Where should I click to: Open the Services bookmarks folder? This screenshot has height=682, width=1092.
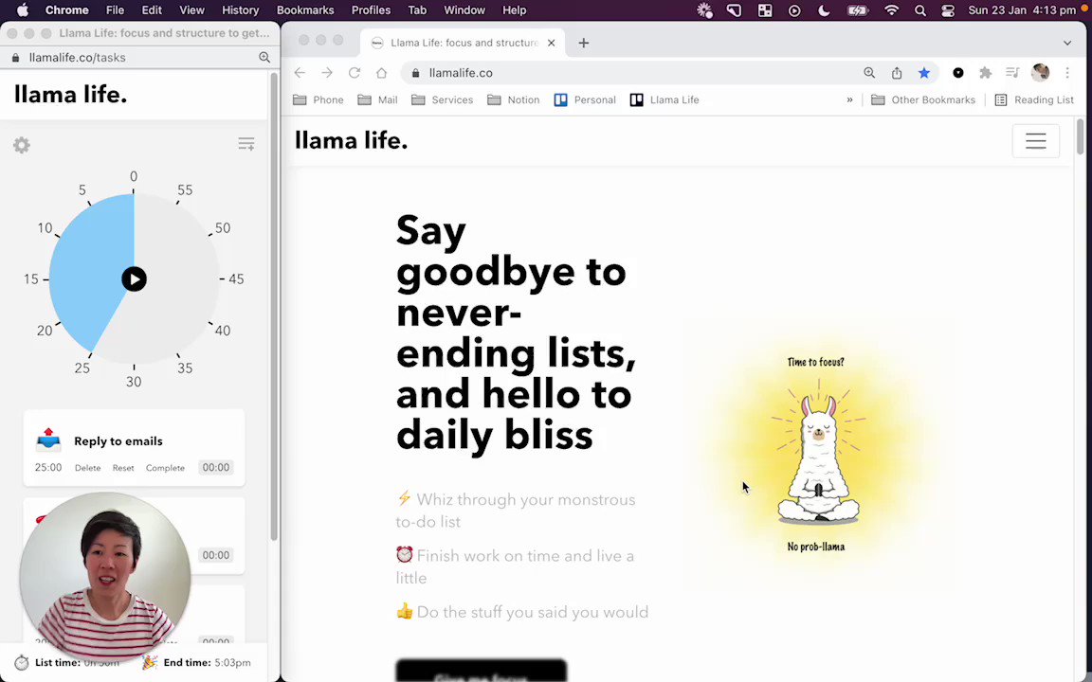tap(443, 99)
